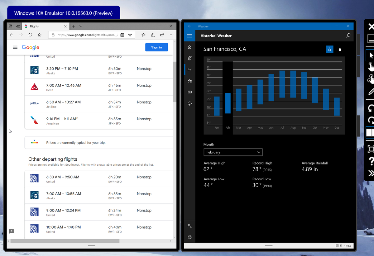Select pen input mode in emulator toolbar
Viewport: 374px width, 256px height.
371,91
